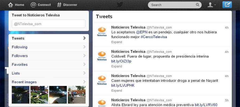The height and width of the screenshot is (107, 240).
Task: Click the @EPN mention link
Action: pos(142,32)
